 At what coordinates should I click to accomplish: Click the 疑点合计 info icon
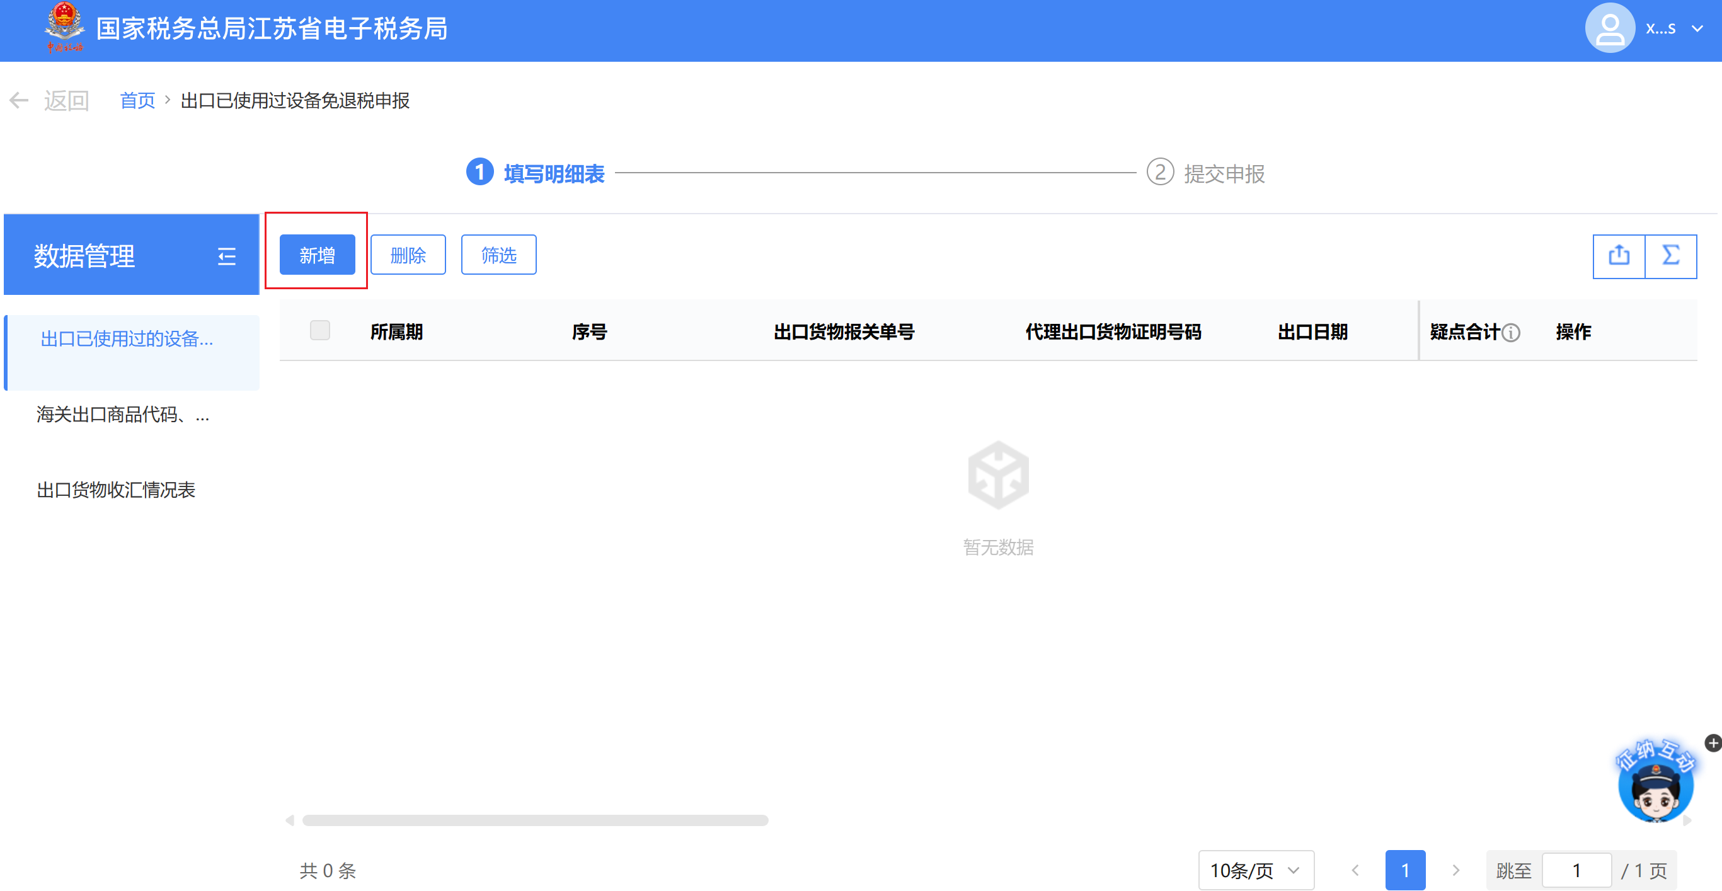click(1512, 332)
